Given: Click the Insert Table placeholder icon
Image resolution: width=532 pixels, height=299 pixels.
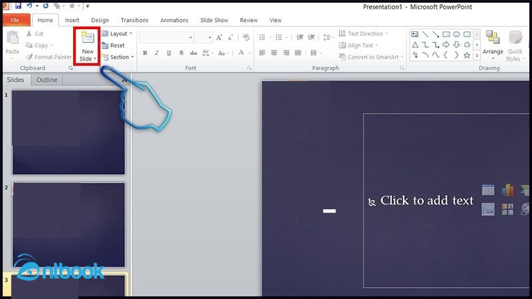Looking at the screenshot, I should point(488,190).
